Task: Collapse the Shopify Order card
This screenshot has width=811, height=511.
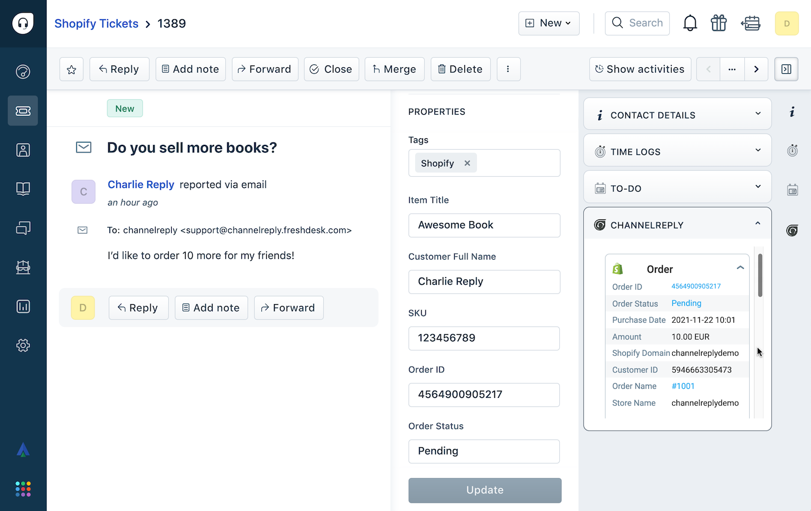Action: (740, 268)
